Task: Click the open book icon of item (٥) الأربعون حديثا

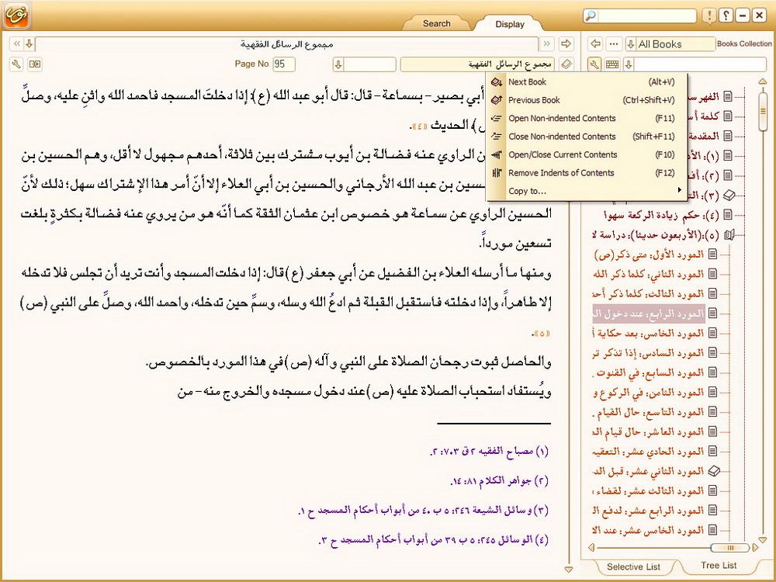Action: tap(729, 234)
